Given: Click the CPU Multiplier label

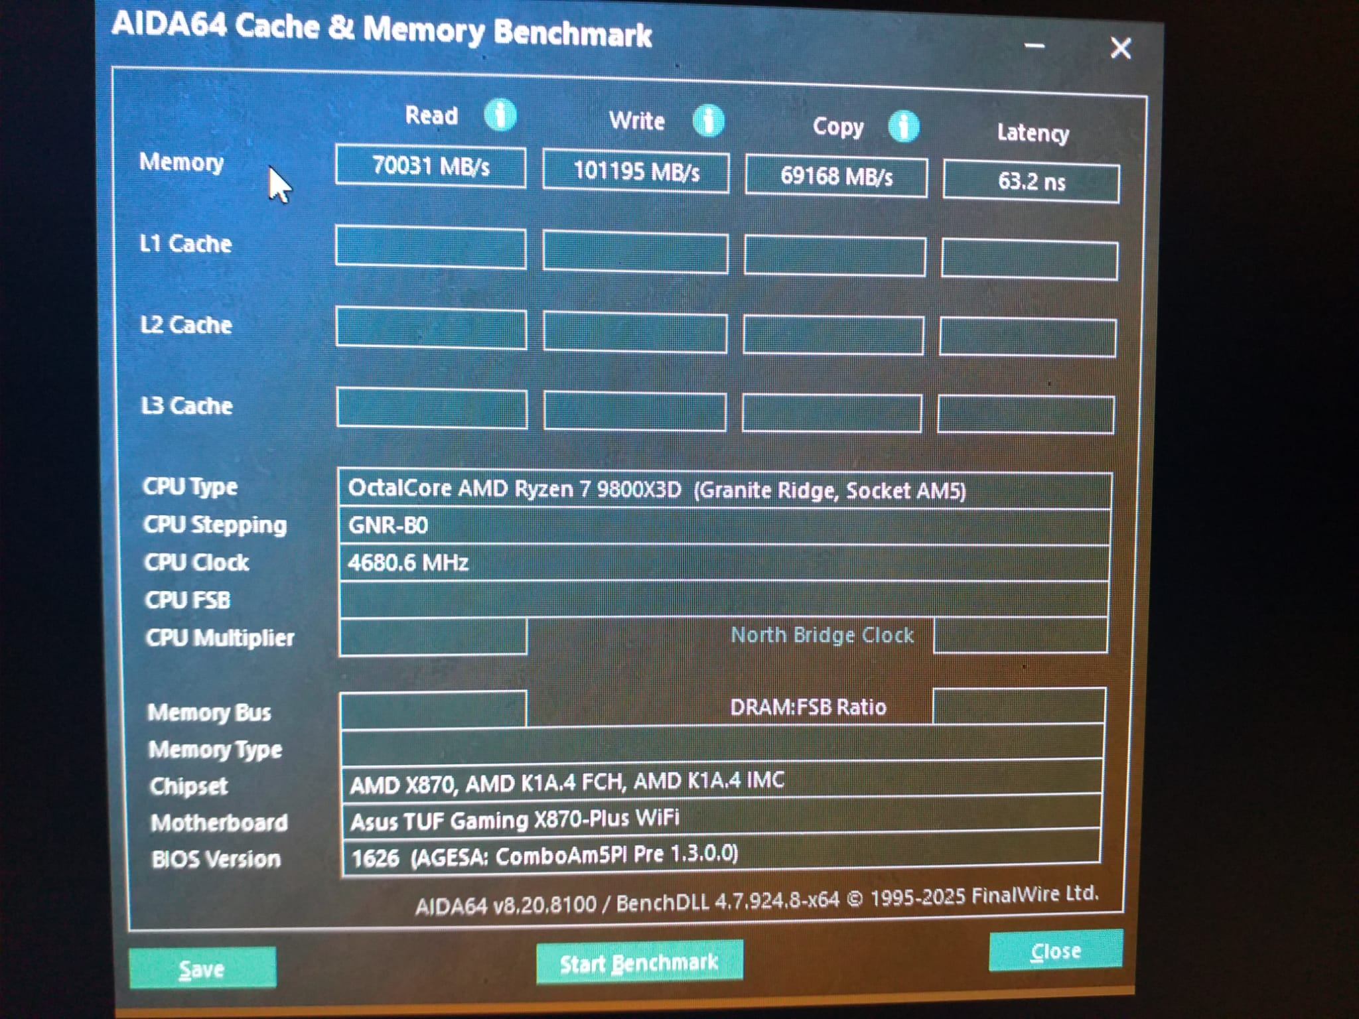Looking at the screenshot, I should click(220, 638).
